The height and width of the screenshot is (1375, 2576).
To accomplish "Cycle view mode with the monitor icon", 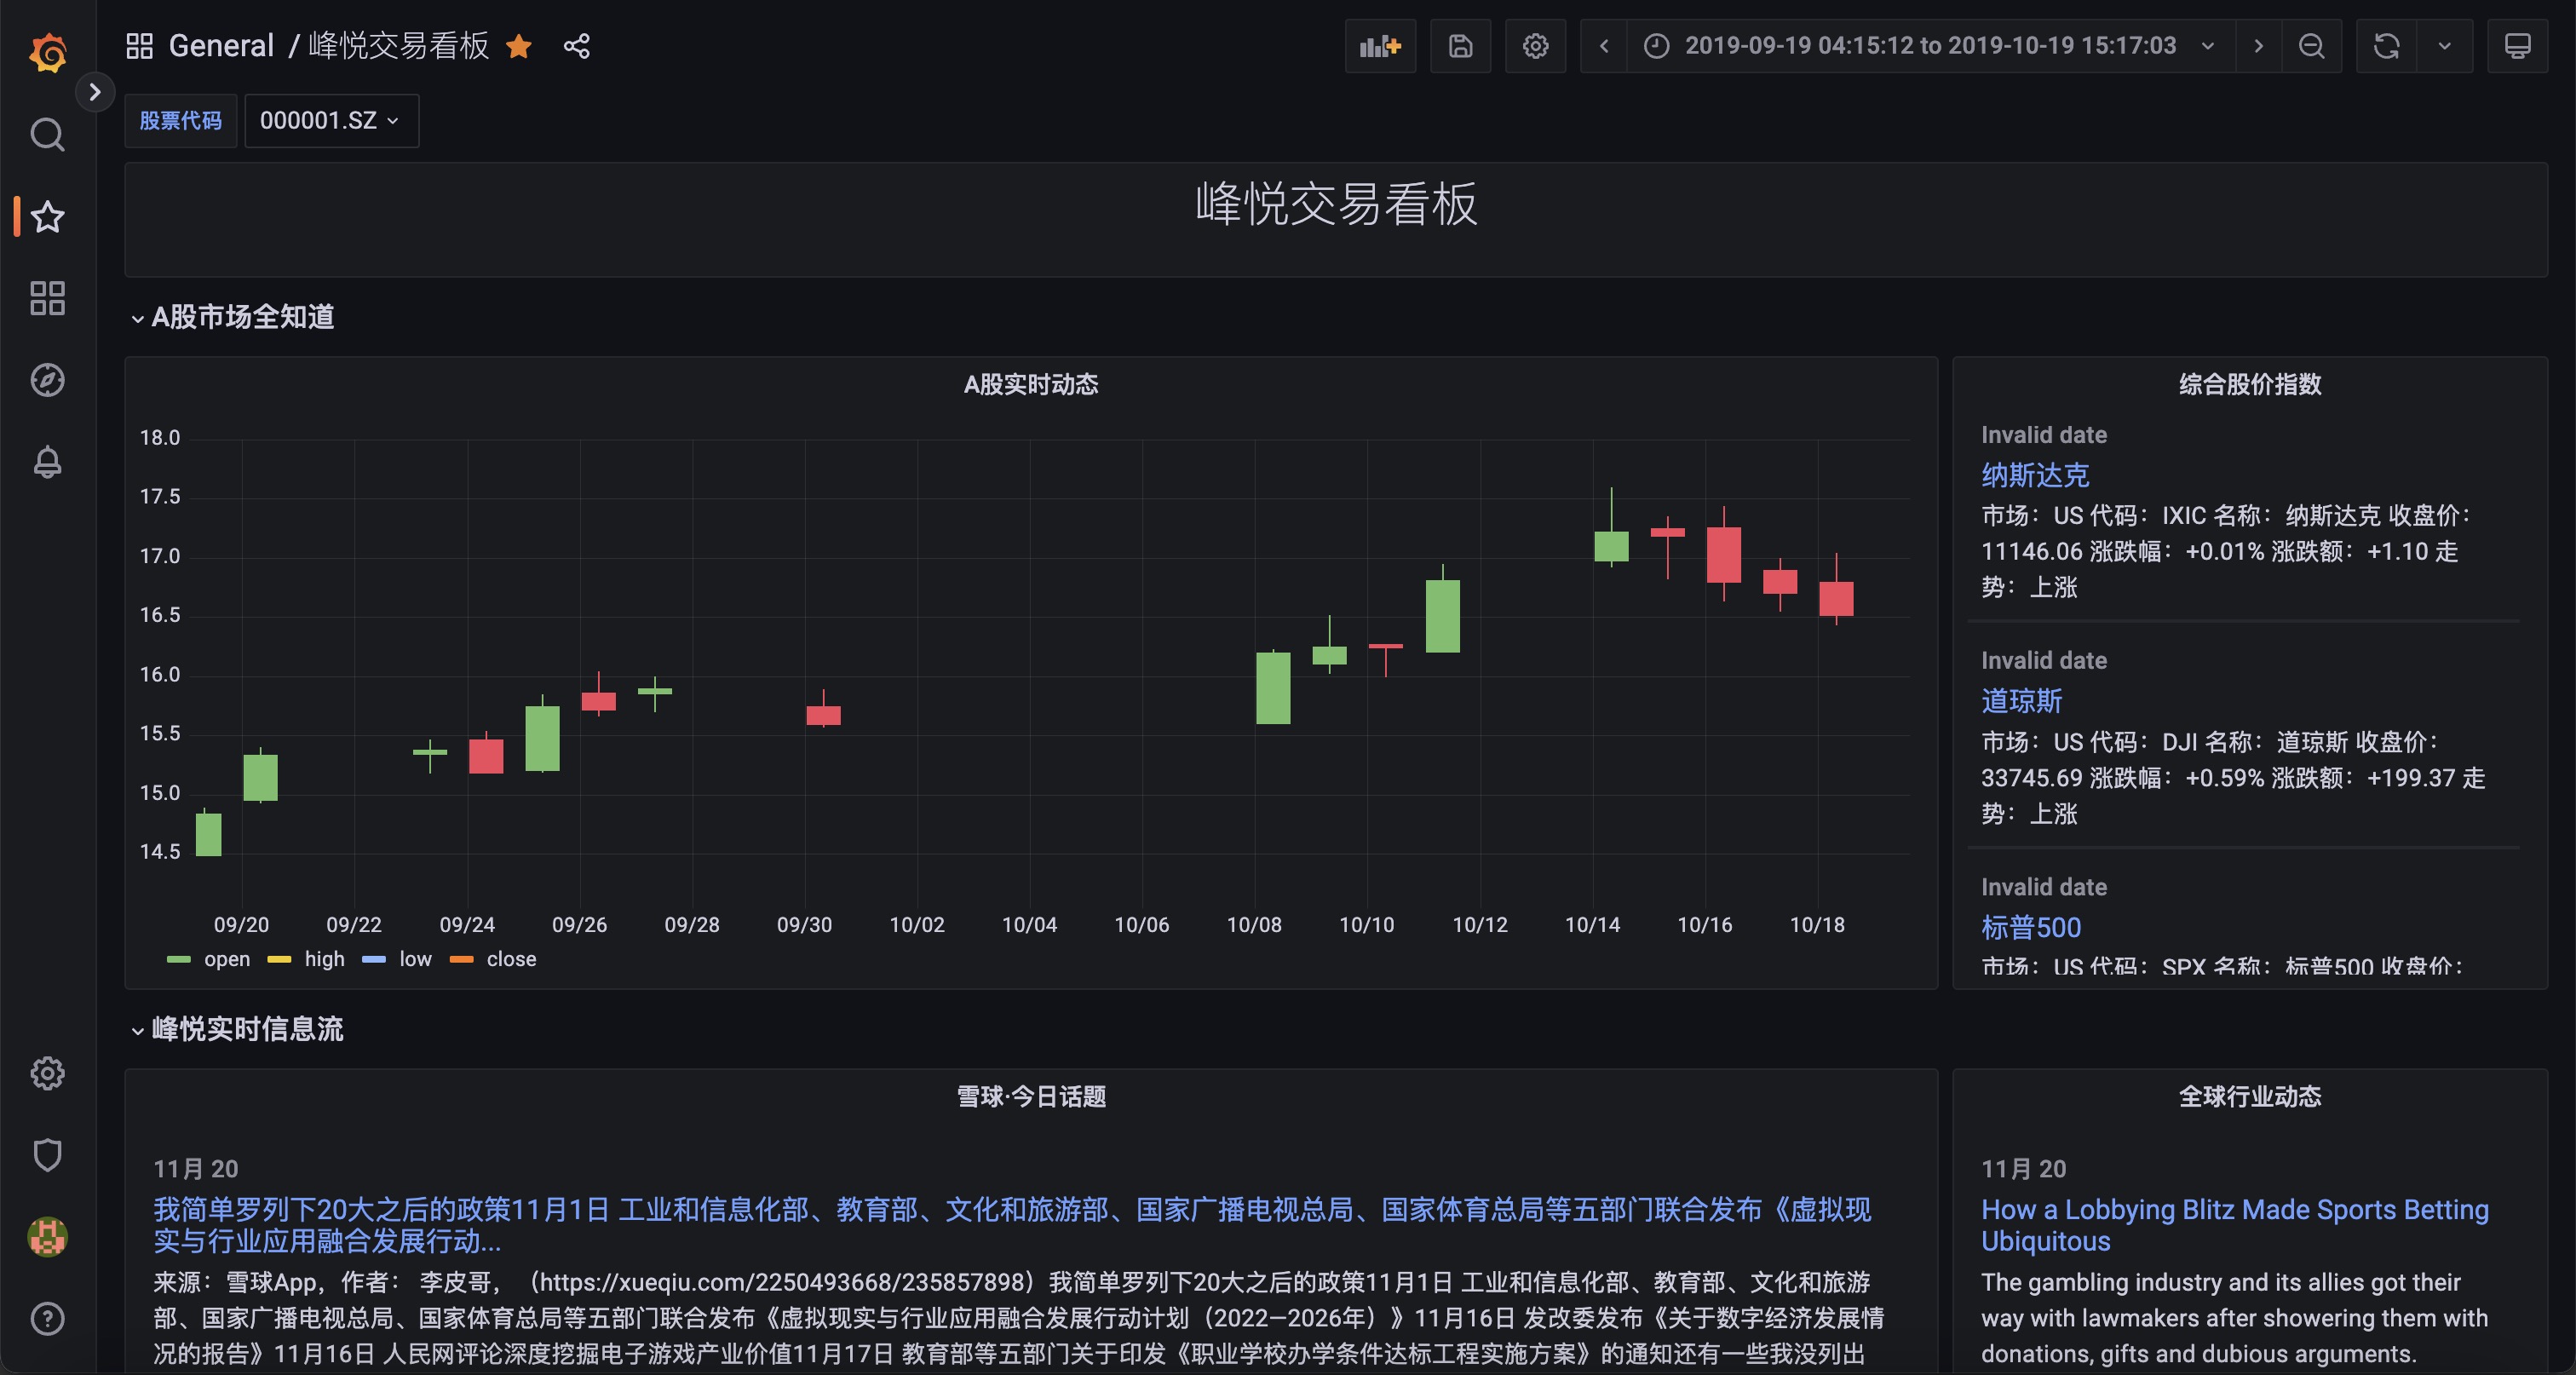I will [x=2517, y=46].
